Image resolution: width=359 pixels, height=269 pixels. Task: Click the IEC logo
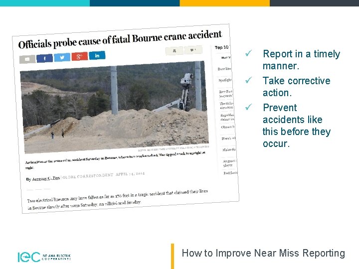[x=44, y=257]
